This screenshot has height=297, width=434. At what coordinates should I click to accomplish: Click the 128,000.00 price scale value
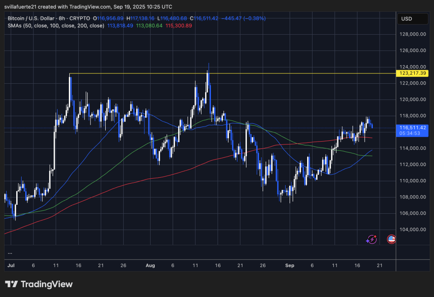coord(412,34)
